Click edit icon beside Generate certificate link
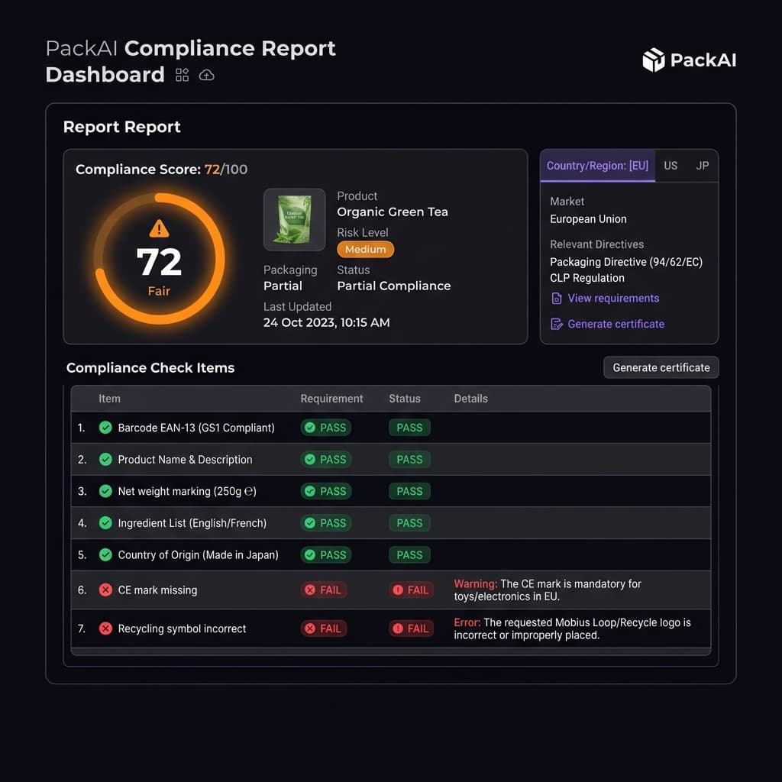The image size is (782, 782). (x=557, y=324)
